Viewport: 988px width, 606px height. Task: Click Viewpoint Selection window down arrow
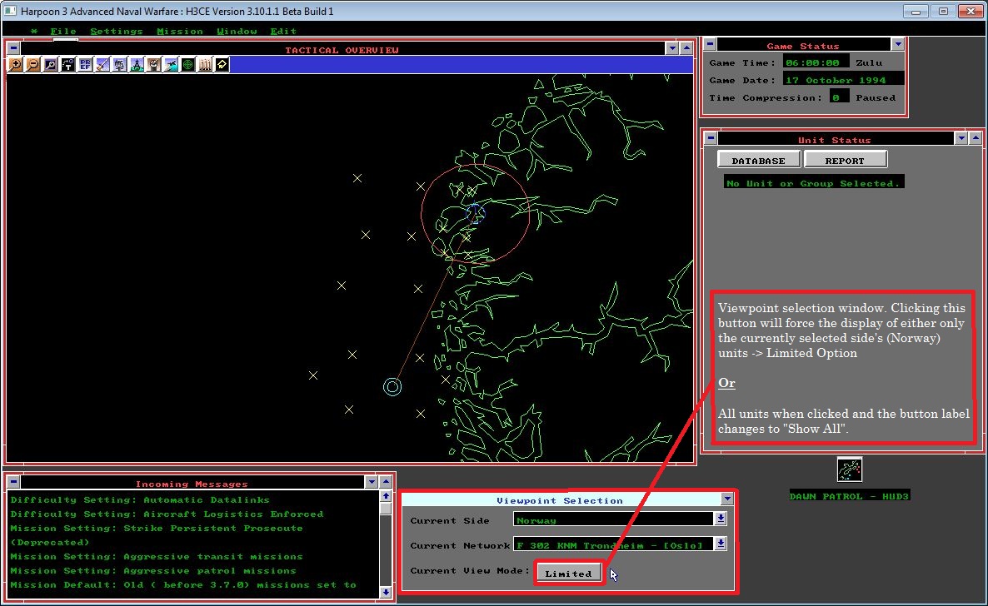click(727, 499)
